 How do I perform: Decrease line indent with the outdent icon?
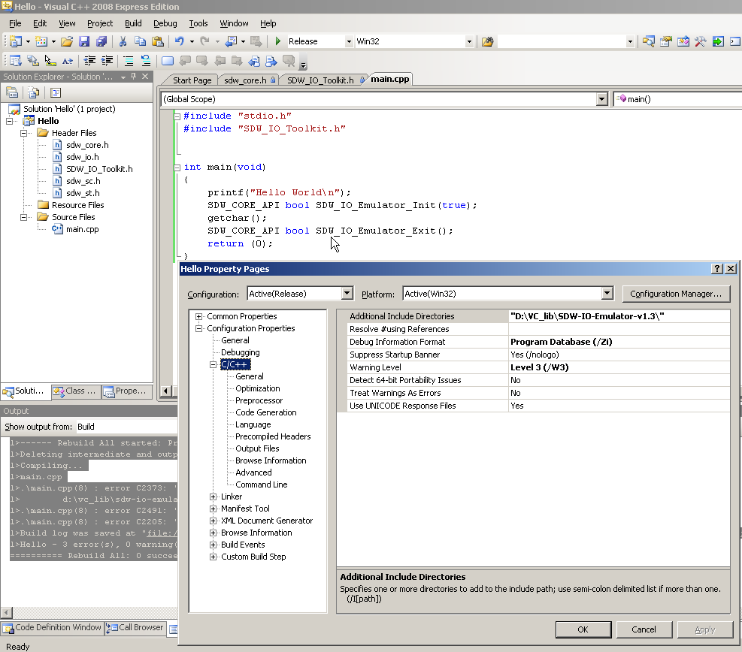[89, 61]
